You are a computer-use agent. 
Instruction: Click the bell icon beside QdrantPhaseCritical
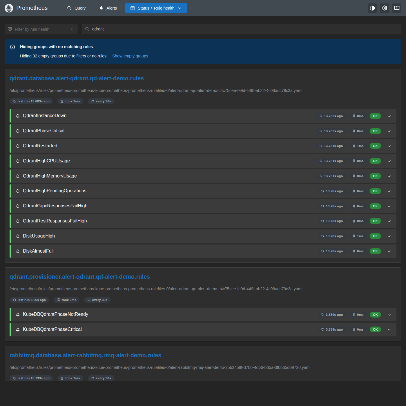[x=18, y=131]
